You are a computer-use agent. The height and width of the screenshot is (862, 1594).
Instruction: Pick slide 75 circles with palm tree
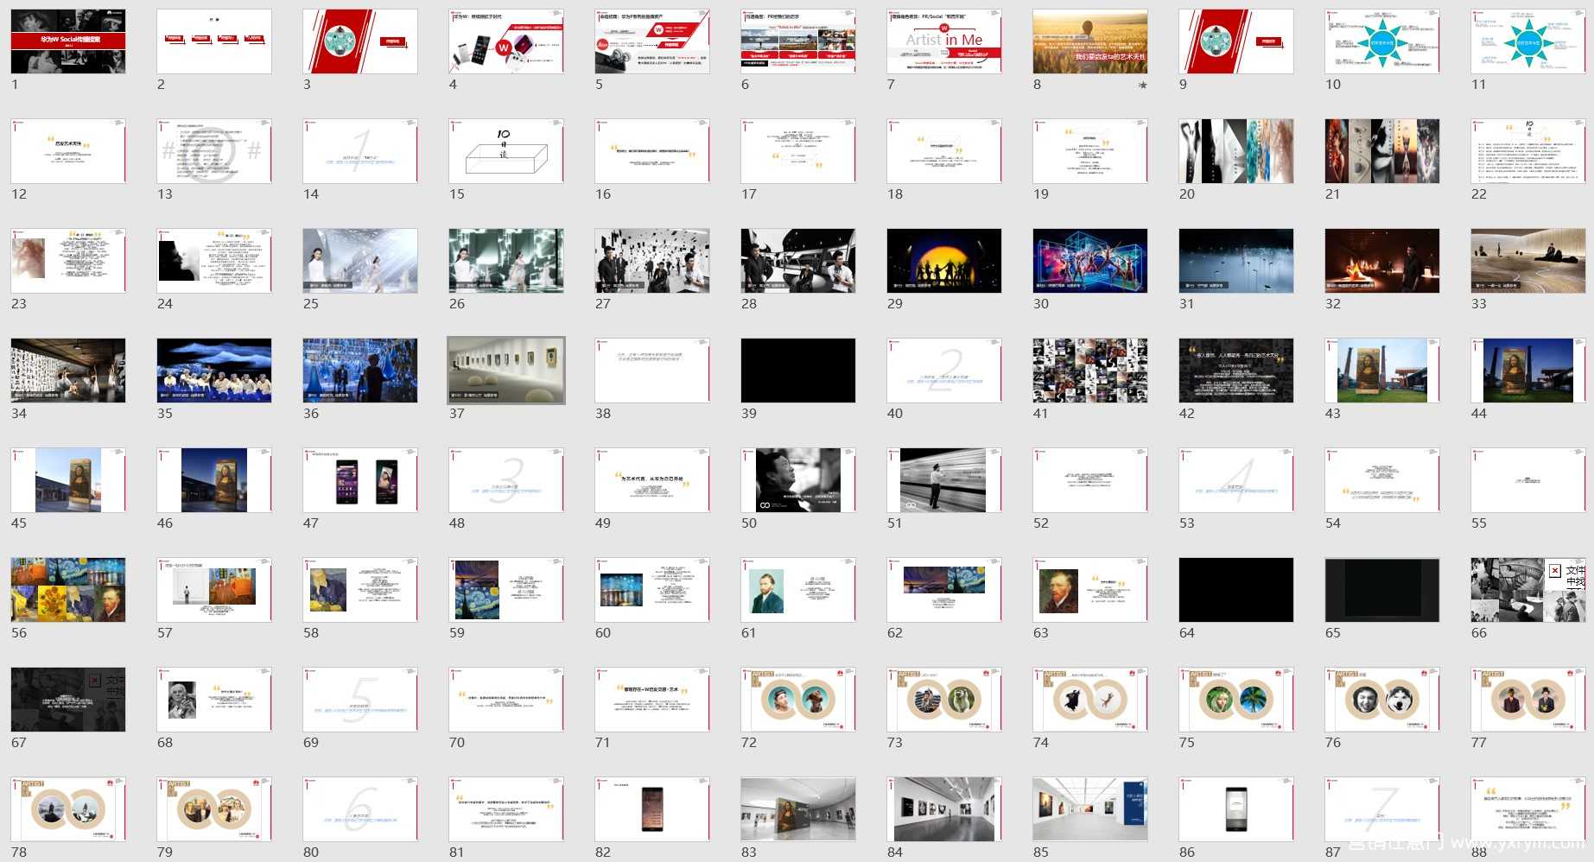coord(1236,700)
